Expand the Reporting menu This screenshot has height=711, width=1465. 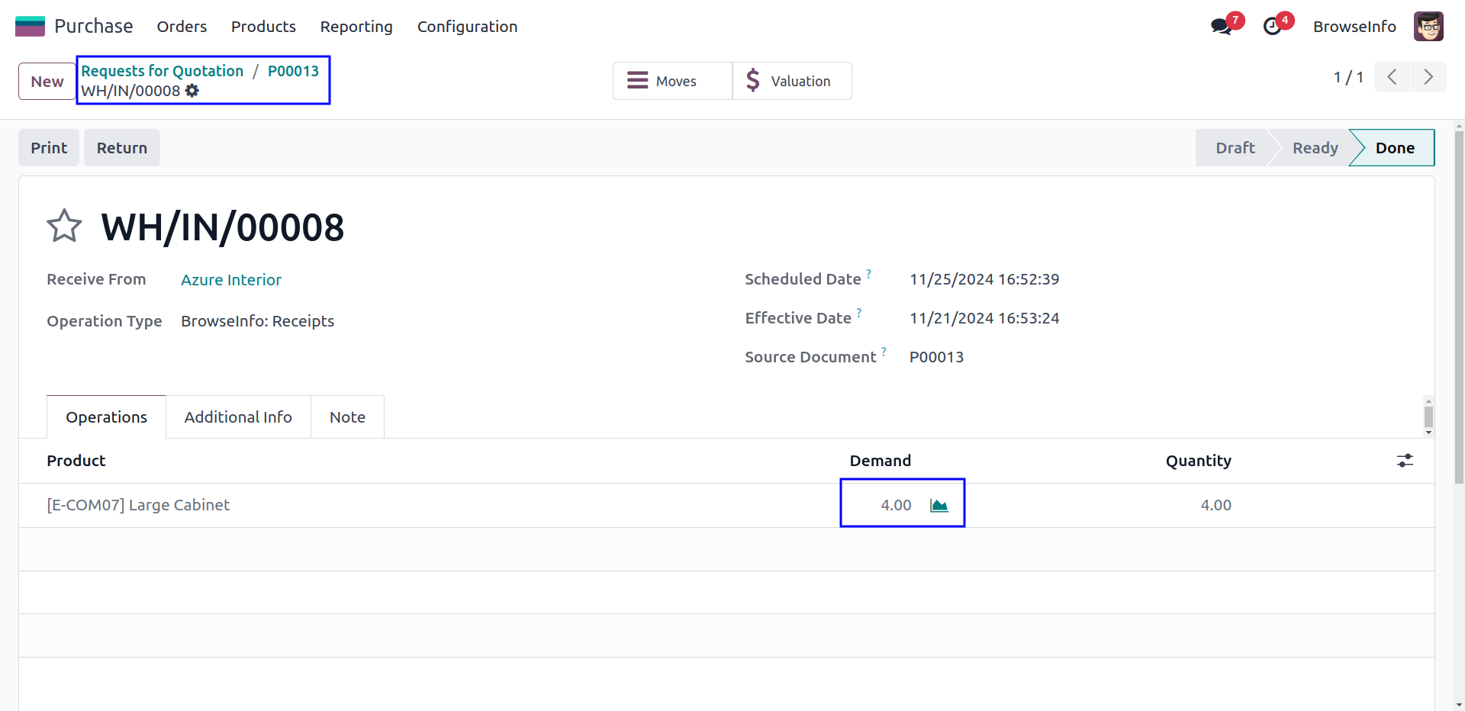[356, 27]
